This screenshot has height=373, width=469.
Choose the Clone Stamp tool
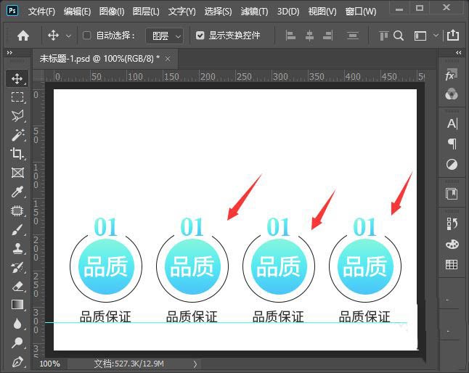17,248
